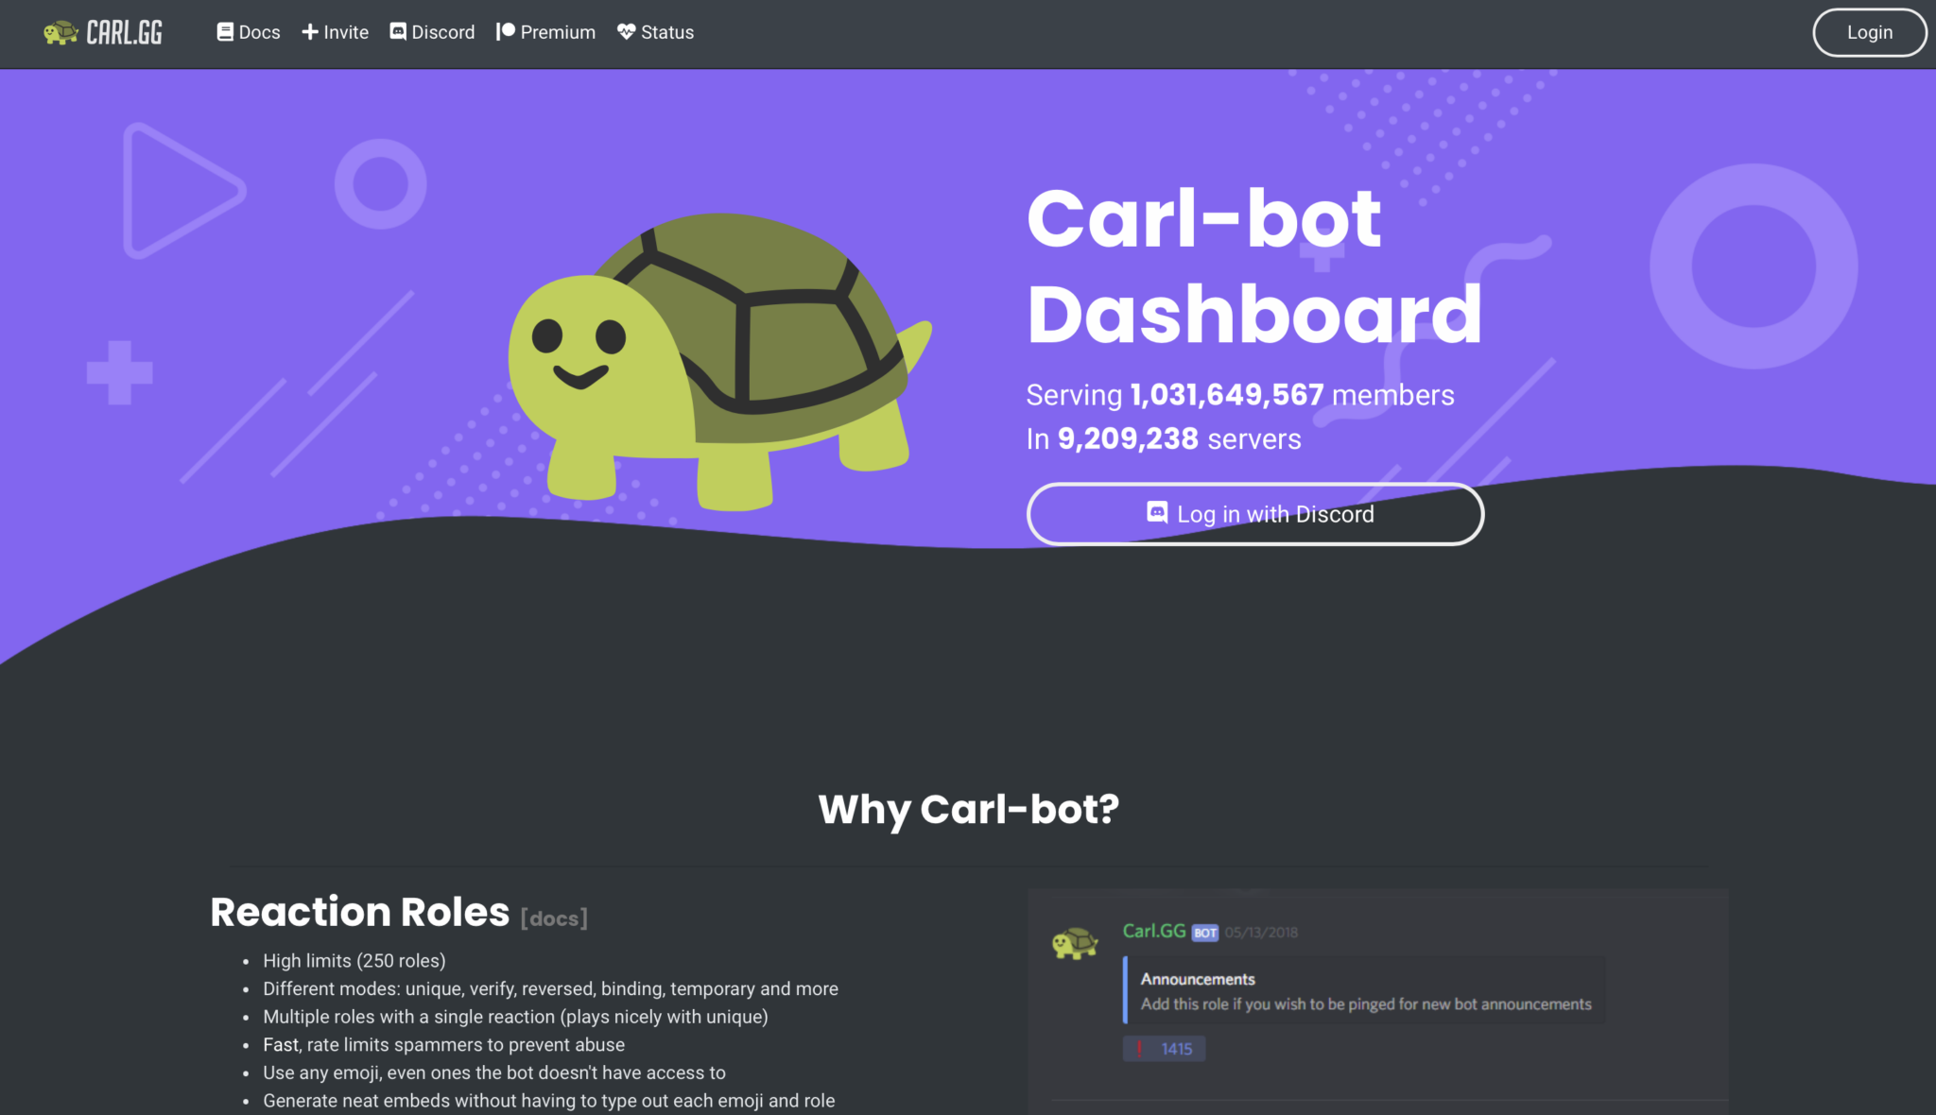Image resolution: width=1936 pixels, height=1115 pixels.
Task: Click the Carl.gg turtle logo in the navbar
Action: [x=60, y=31]
